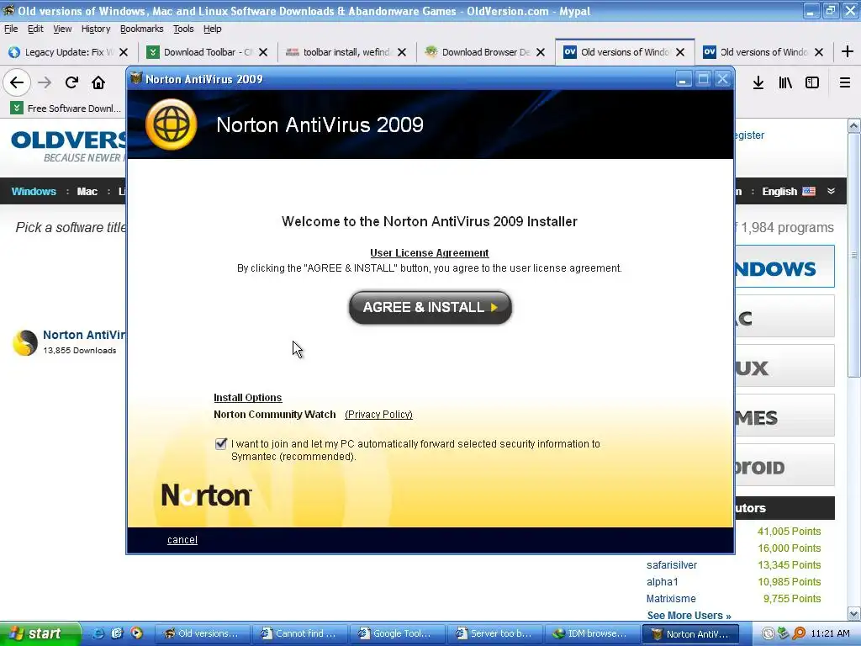This screenshot has height=646, width=861.
Task: Click the Show Desktop quick launch icon
Action: click(x=117, y=633)
